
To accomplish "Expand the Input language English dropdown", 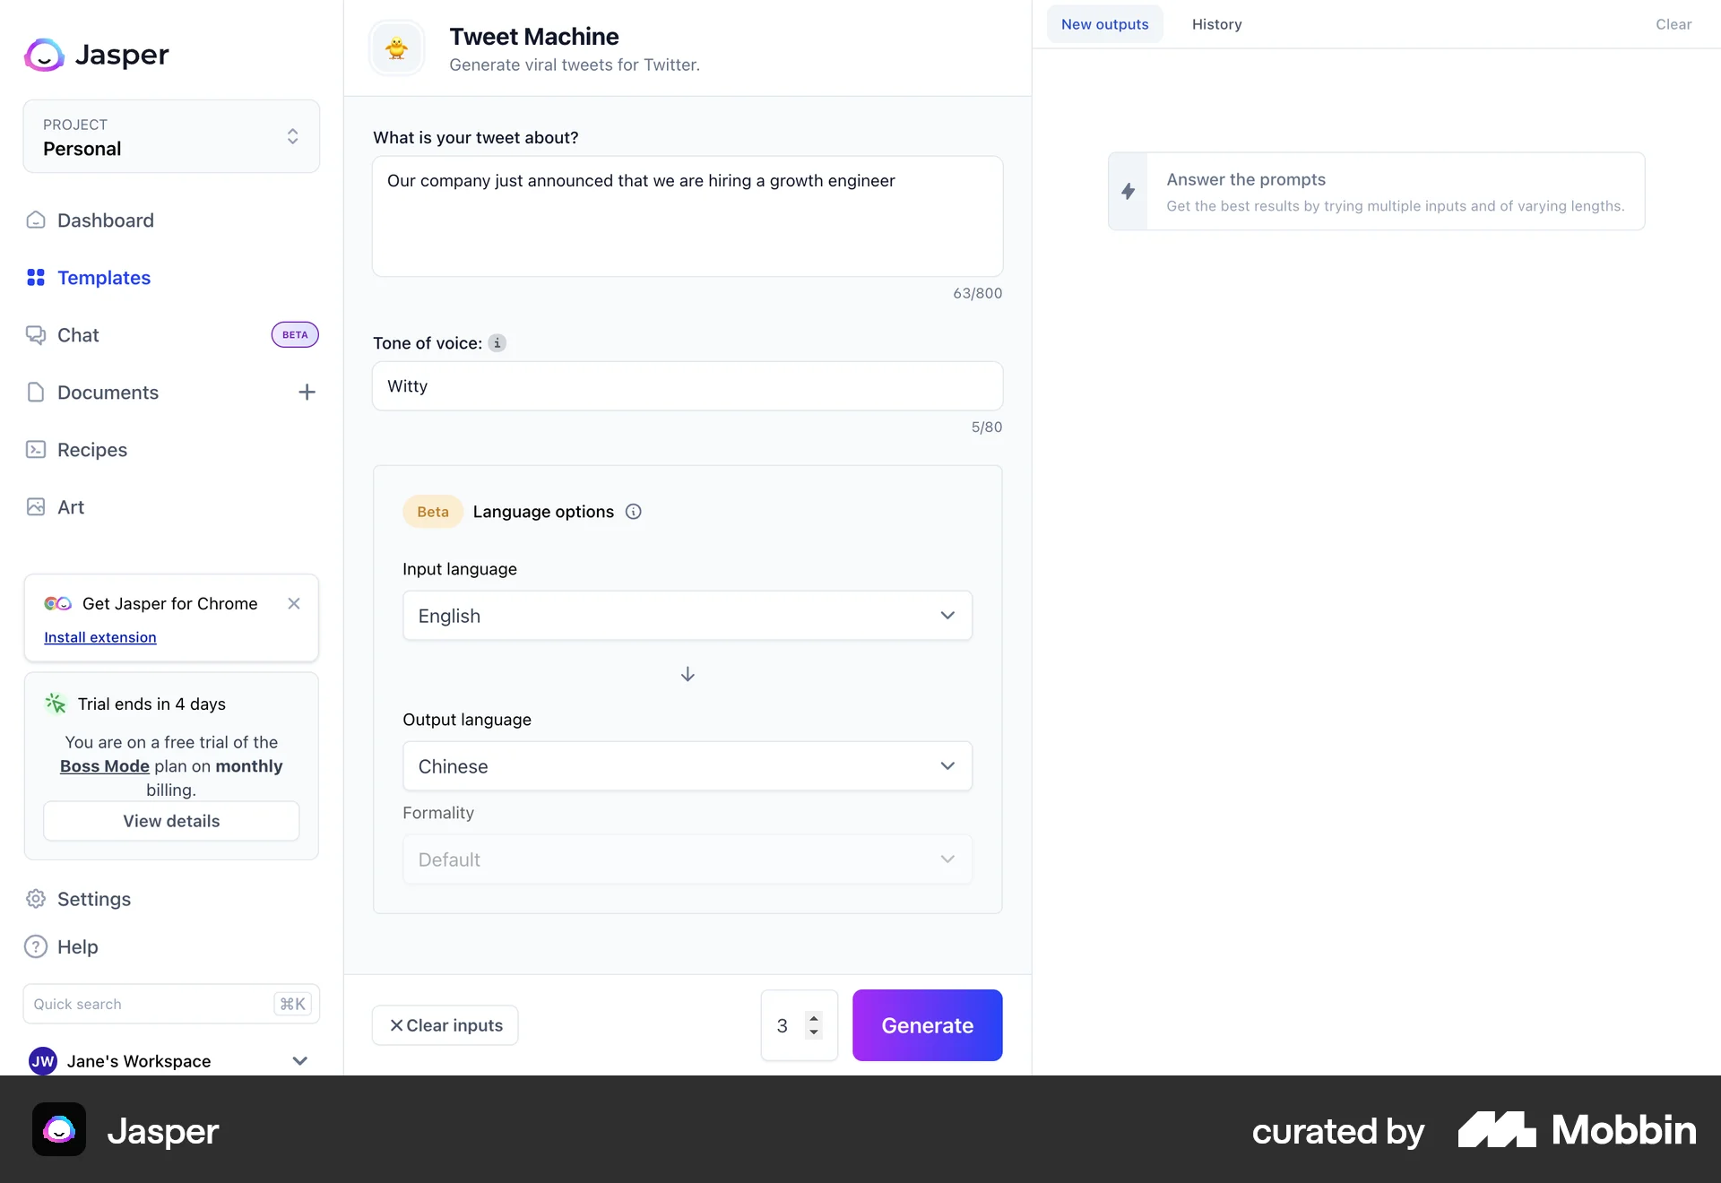I will pos(687,616).
